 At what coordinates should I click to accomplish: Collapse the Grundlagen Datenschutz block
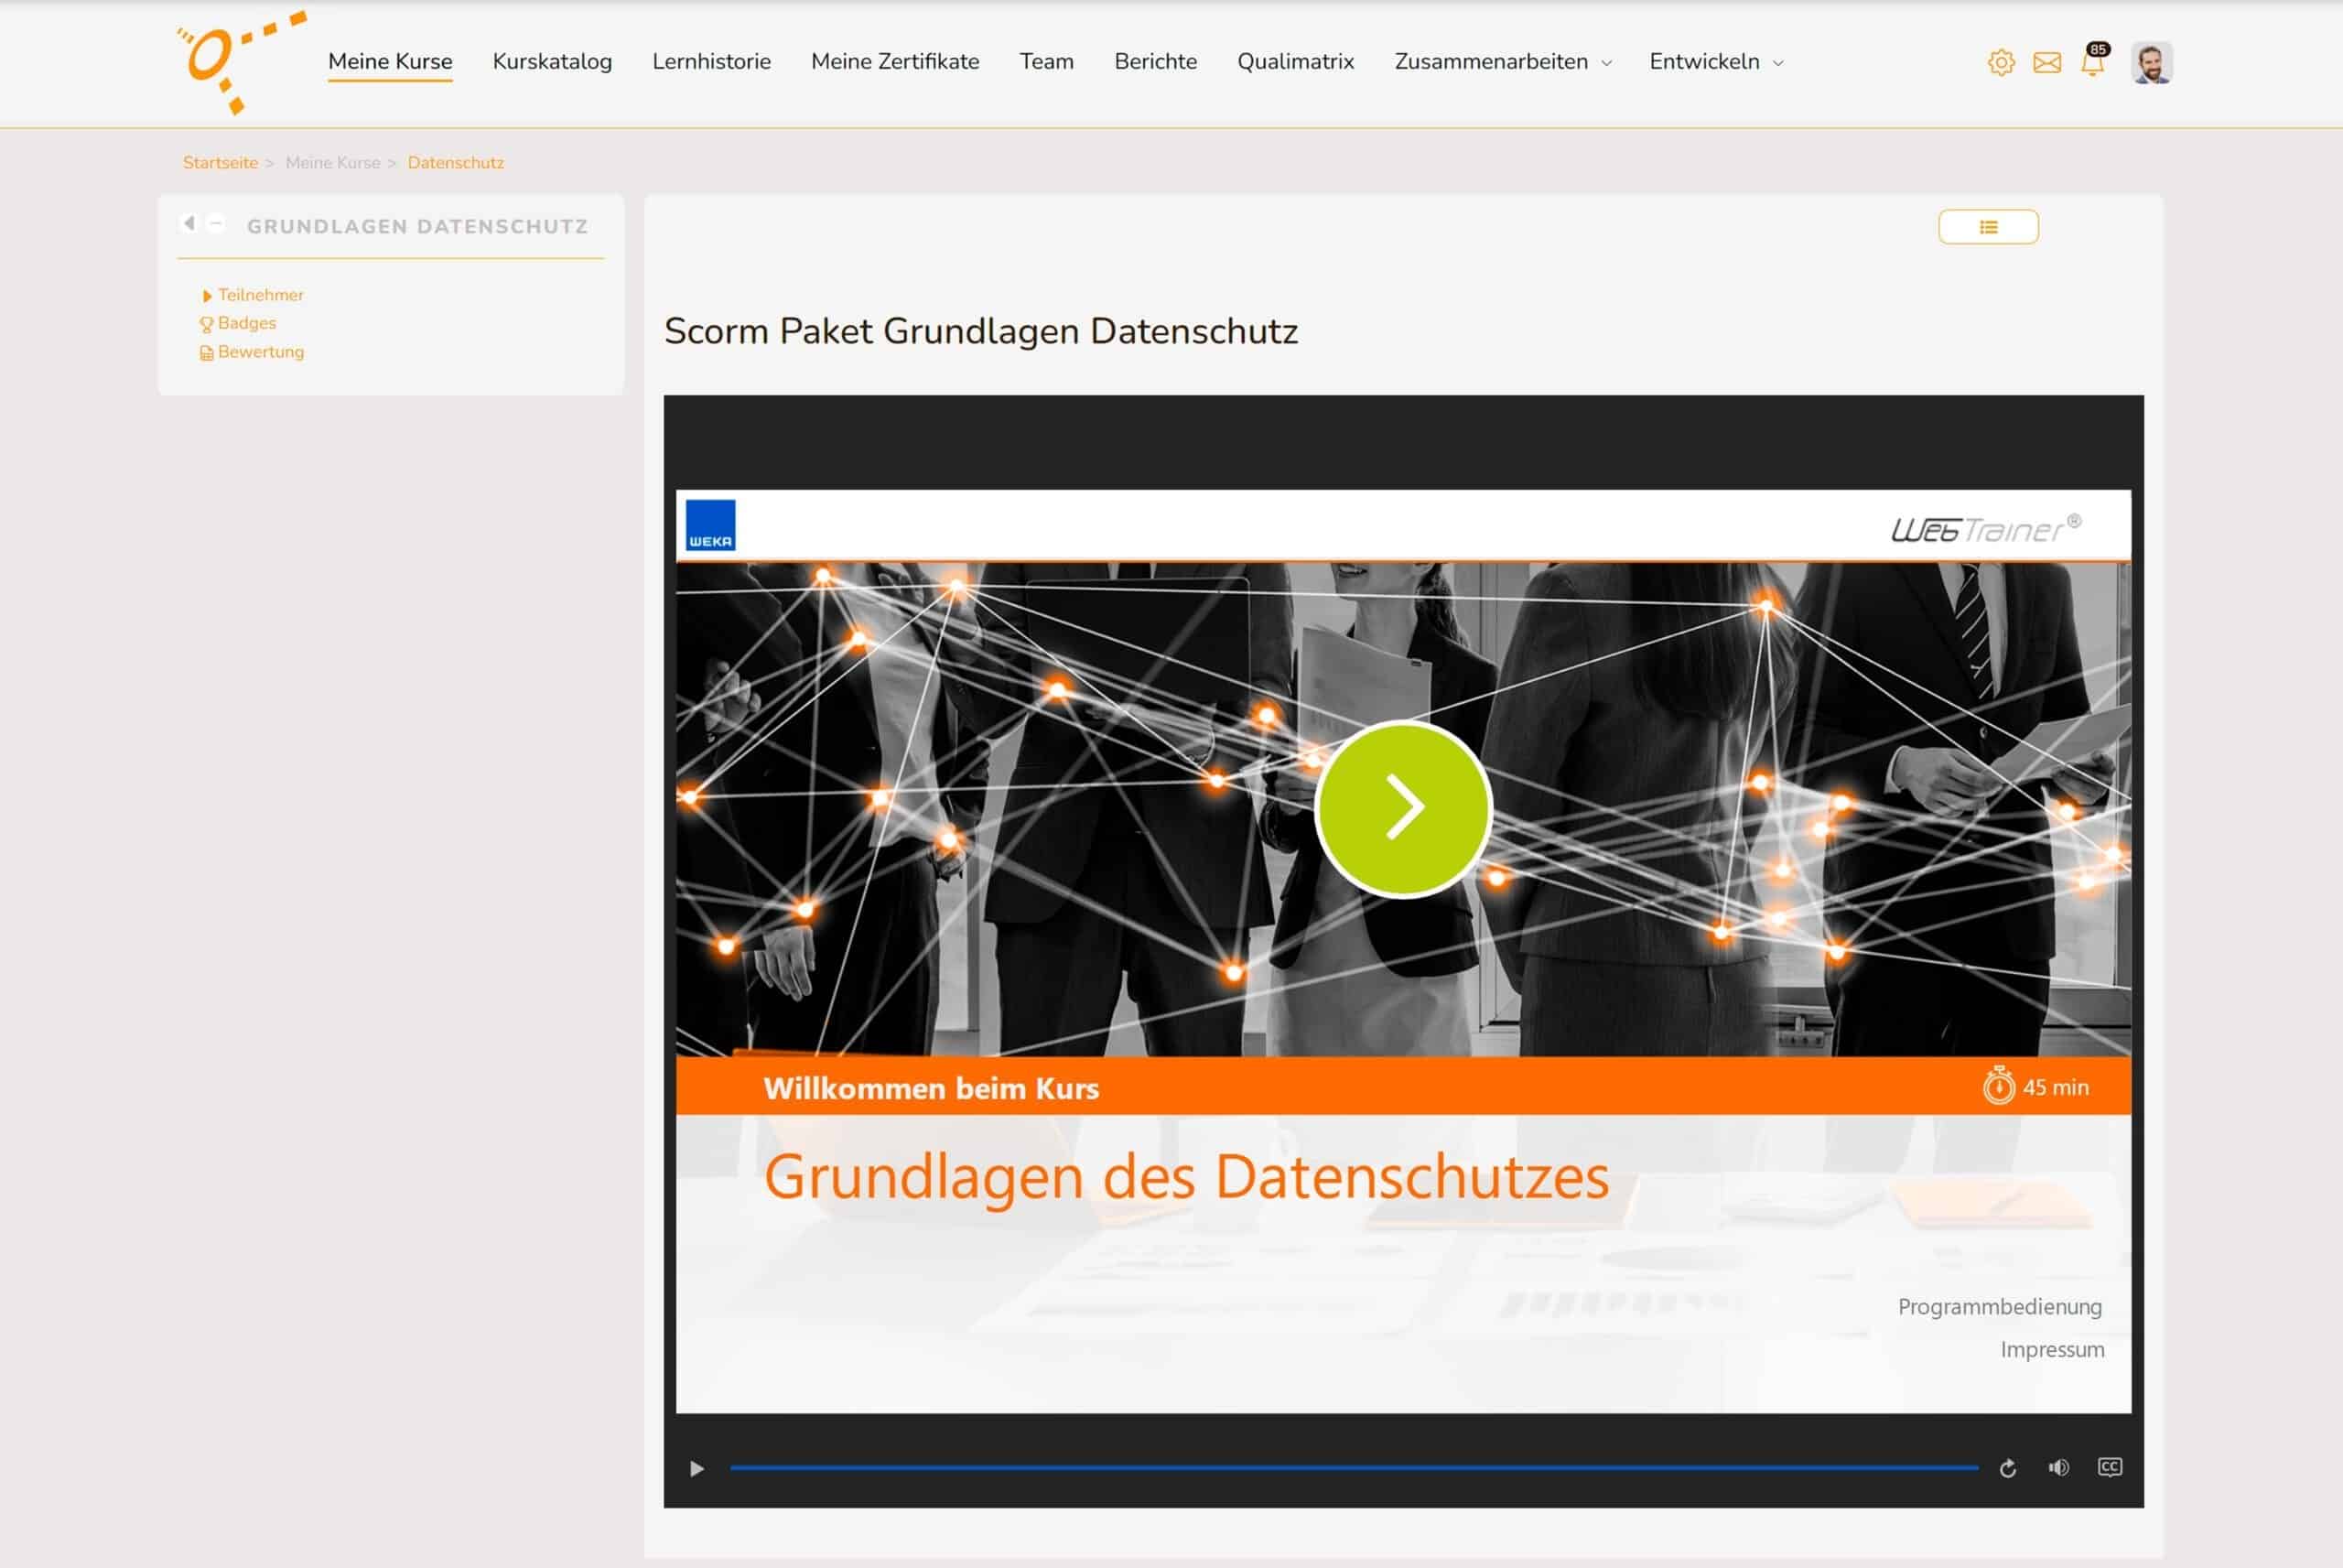pyautogui.click(x=214, y=222)
